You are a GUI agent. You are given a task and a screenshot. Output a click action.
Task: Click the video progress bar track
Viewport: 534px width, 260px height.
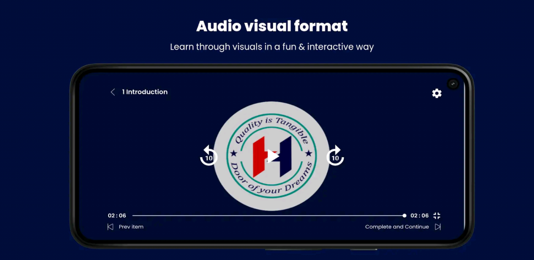(268, 216)
